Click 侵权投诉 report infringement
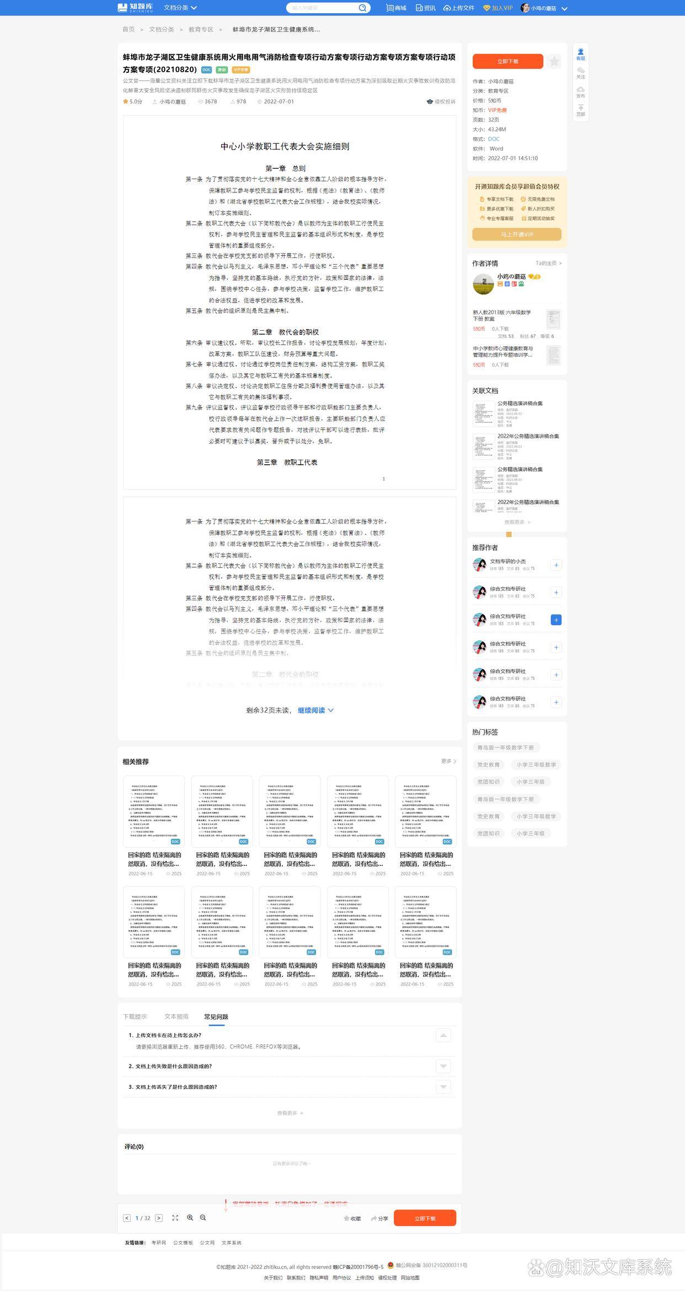This screenshot has width=685, height=1291. (441, 101)
